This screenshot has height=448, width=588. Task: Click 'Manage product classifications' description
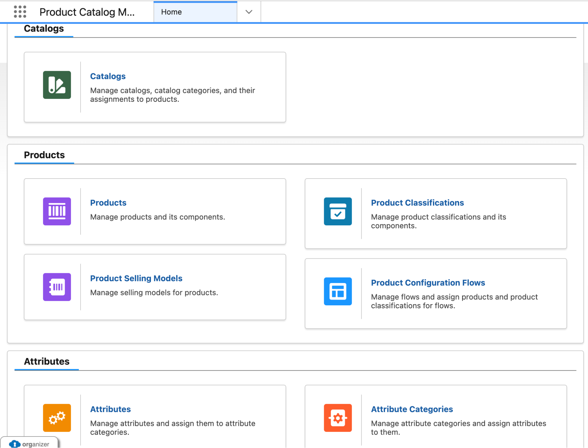point(439,221)
